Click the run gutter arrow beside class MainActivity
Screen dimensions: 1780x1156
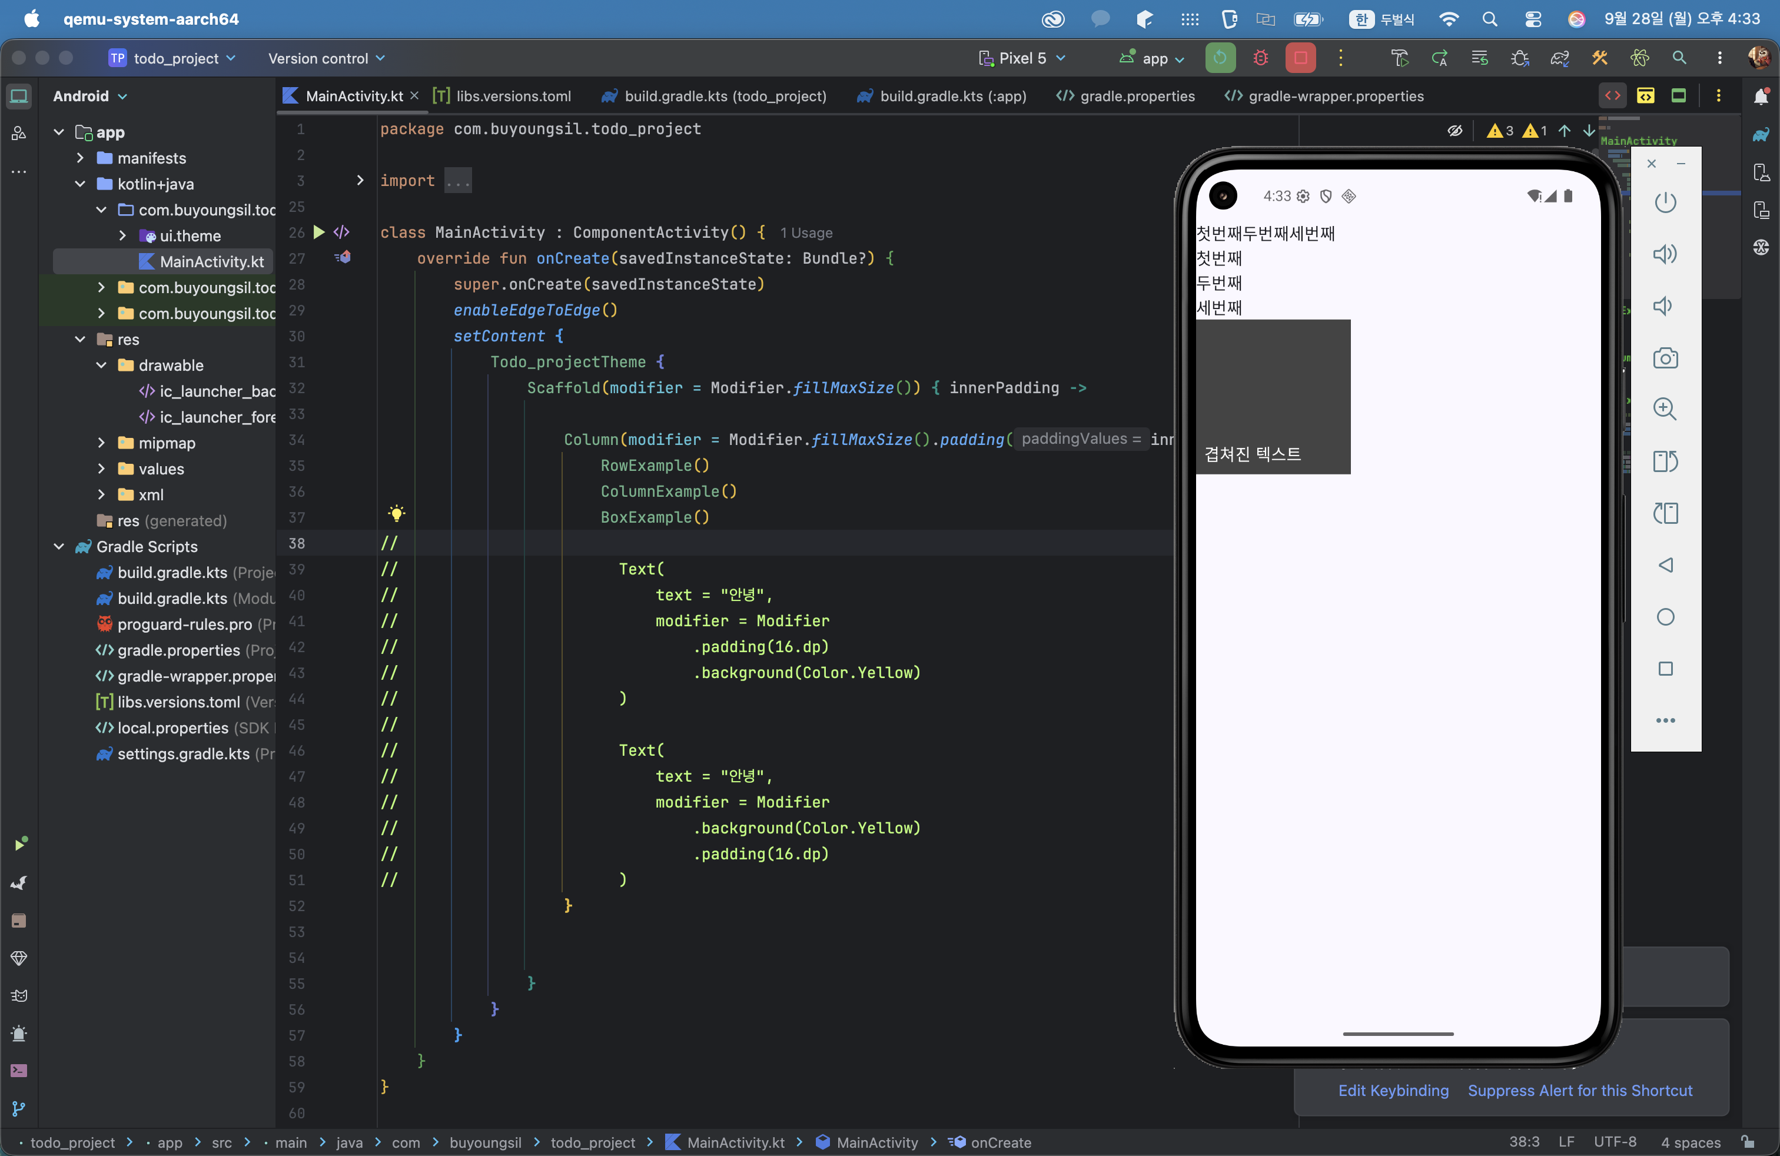click(x=320, y=232)
